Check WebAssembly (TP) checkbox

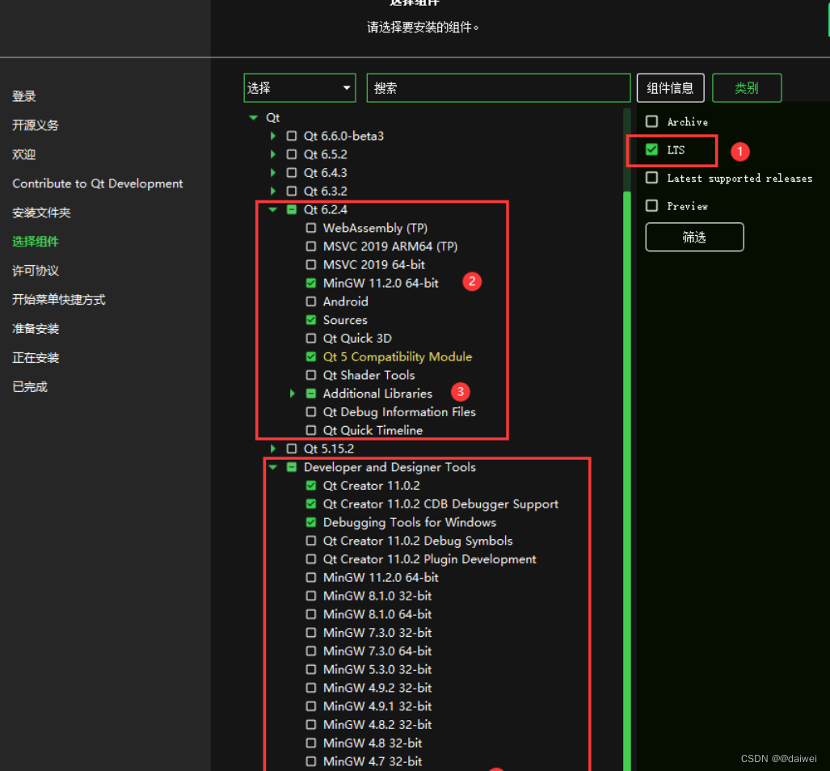pyautogui.click(x=311, y=228)
